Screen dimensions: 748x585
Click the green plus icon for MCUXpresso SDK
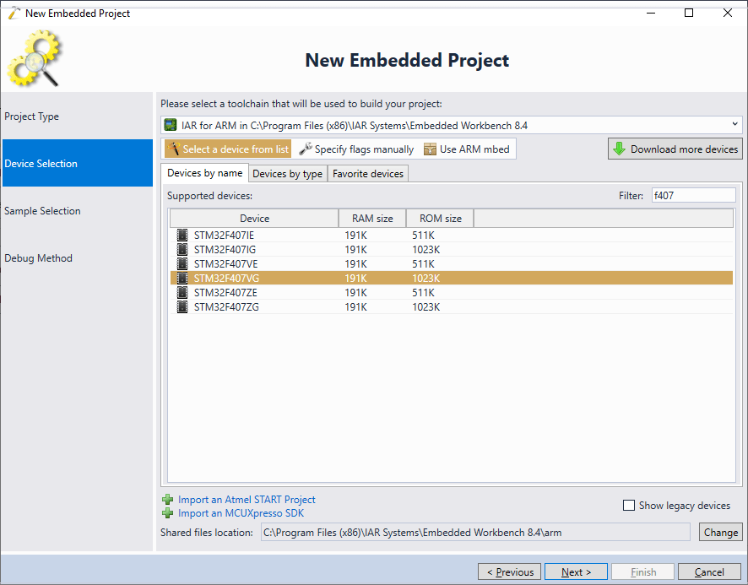167,513
